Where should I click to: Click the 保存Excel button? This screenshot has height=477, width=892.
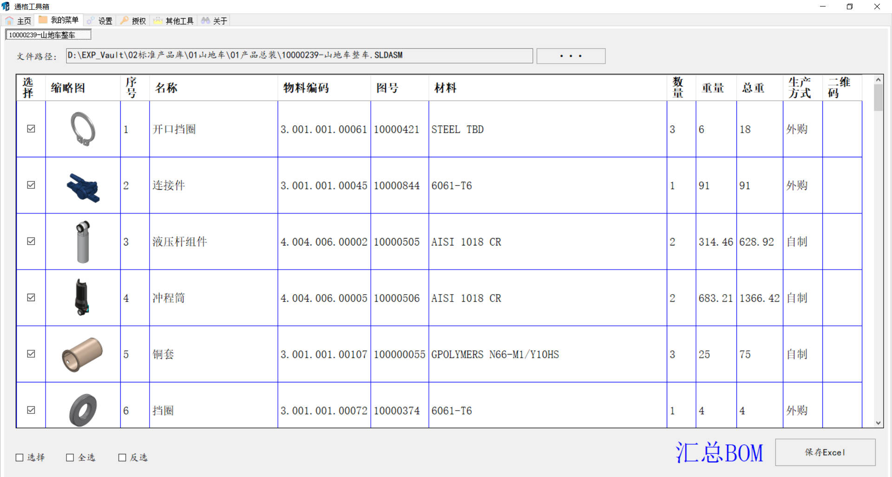click(825, 452)
